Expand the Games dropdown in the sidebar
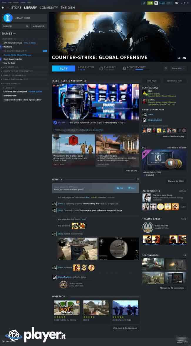Image resolution: width=191 pixels, height=346 pixels. [x=9, y=34]
